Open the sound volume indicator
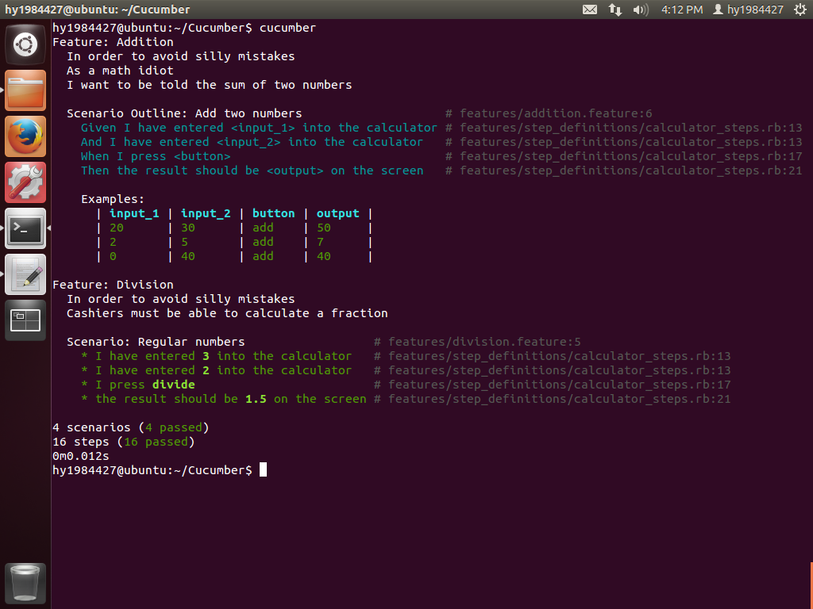The height and width of the screenshot is (609, 813). click(x=641, y=10)
